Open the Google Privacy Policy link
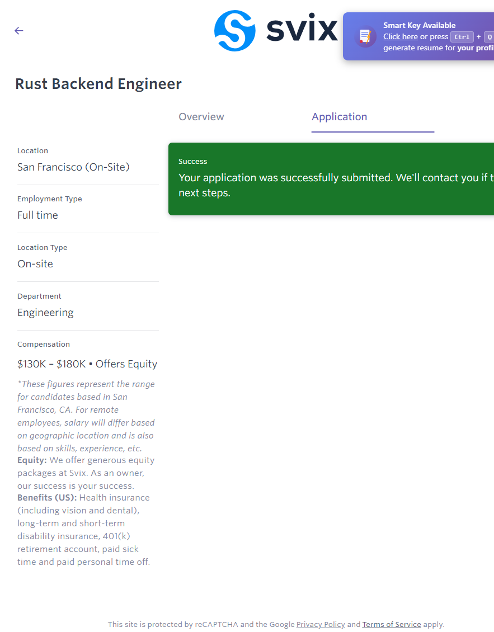Screen dimensions: 494x632 point(321,624)
